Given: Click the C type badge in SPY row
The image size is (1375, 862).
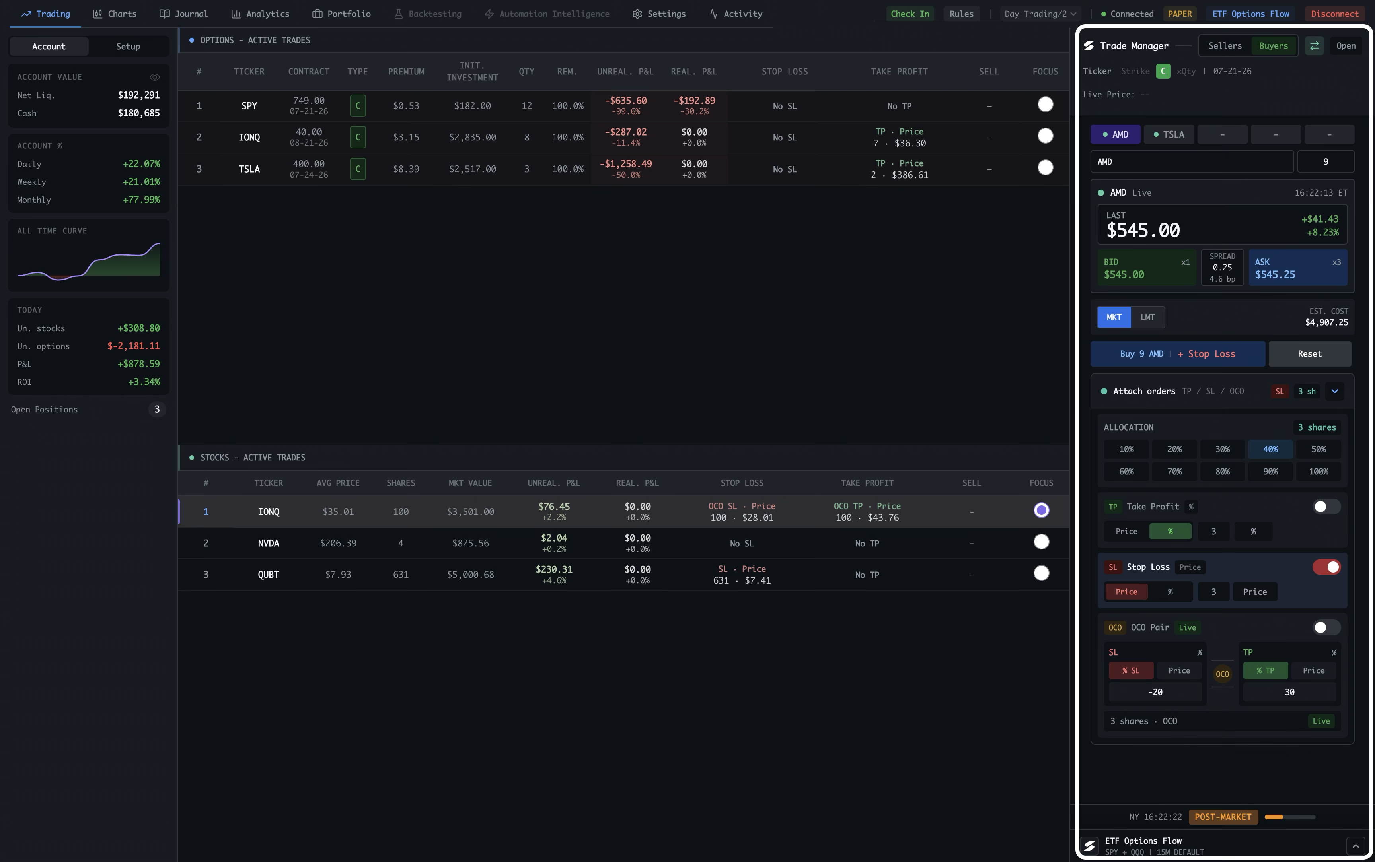Looking at the screenshot, I should click(x=358, y=106).
